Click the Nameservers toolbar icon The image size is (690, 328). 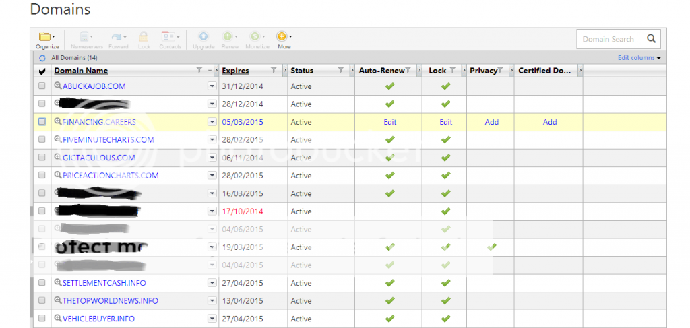click(x=87, y=40)
